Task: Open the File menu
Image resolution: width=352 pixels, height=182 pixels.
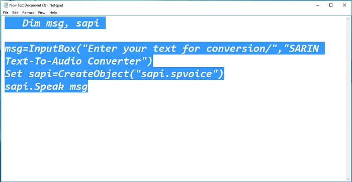Action: point(6,13)
